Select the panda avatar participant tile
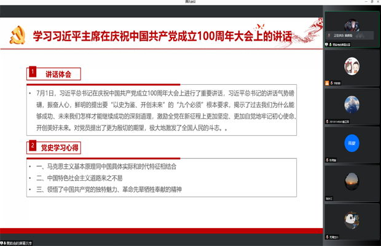The height and width of the screenshot is (246, 381). coord(352,218)
